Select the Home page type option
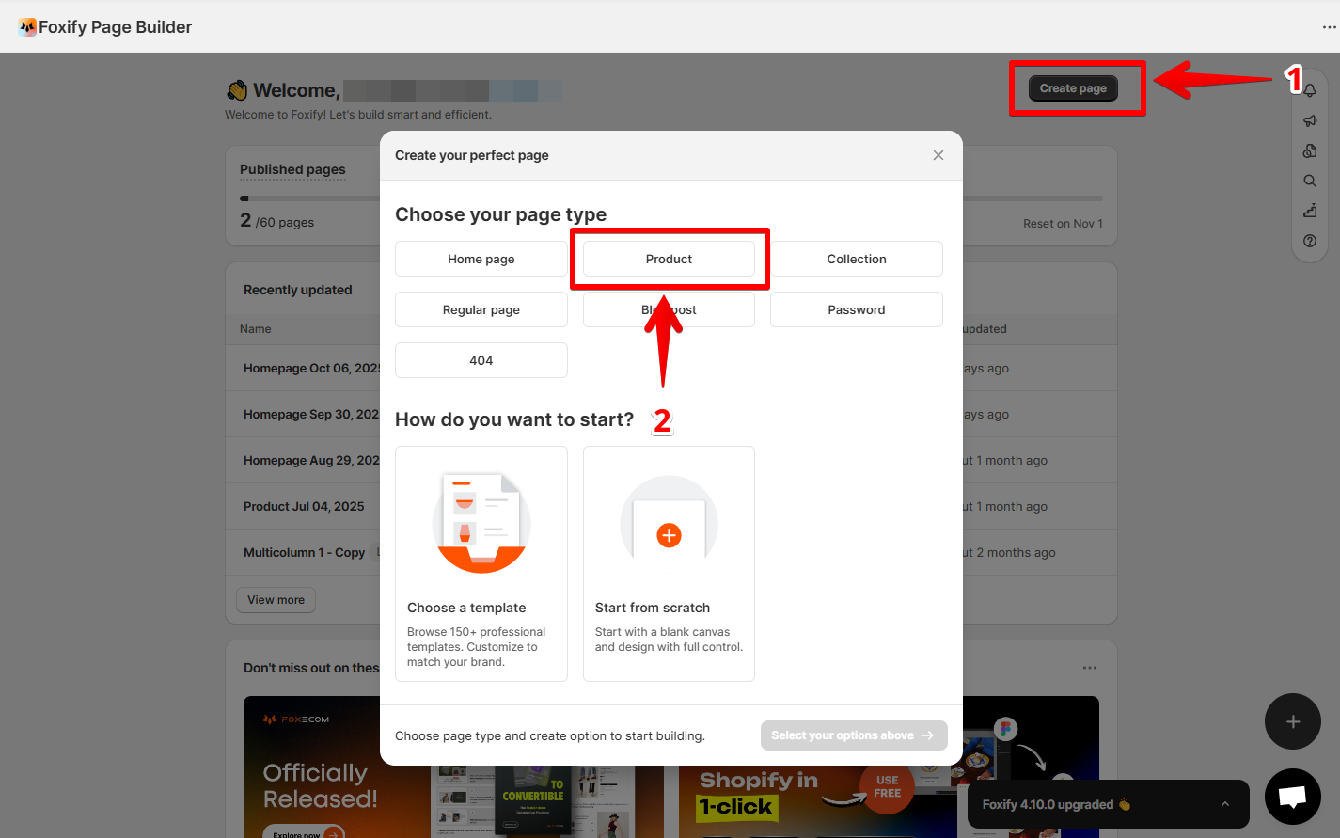1340x838 pixels. coord(481,259)
